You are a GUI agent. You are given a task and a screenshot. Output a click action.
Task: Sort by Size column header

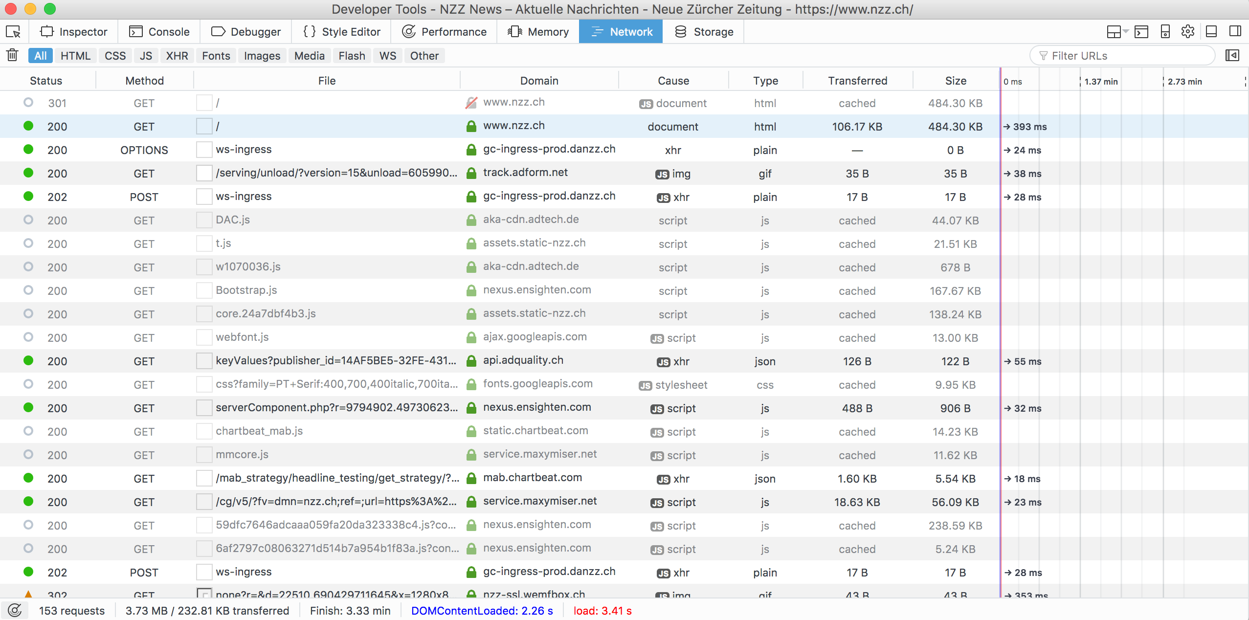tap(956, 81)
